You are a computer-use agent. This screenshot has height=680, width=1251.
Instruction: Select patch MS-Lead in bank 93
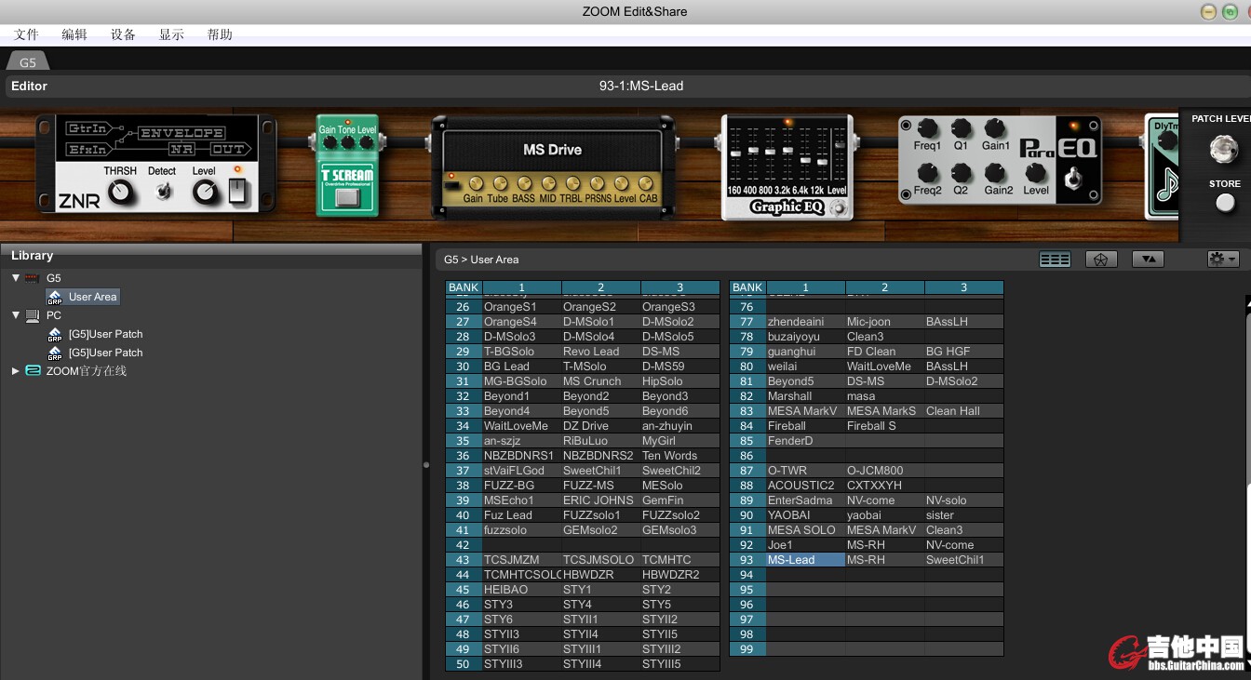coord(805,559)
